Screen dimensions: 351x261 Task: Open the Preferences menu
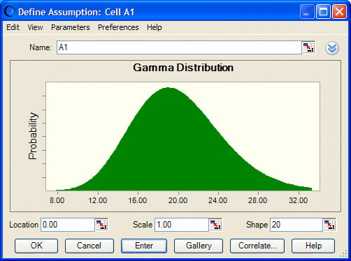(118, 27)
